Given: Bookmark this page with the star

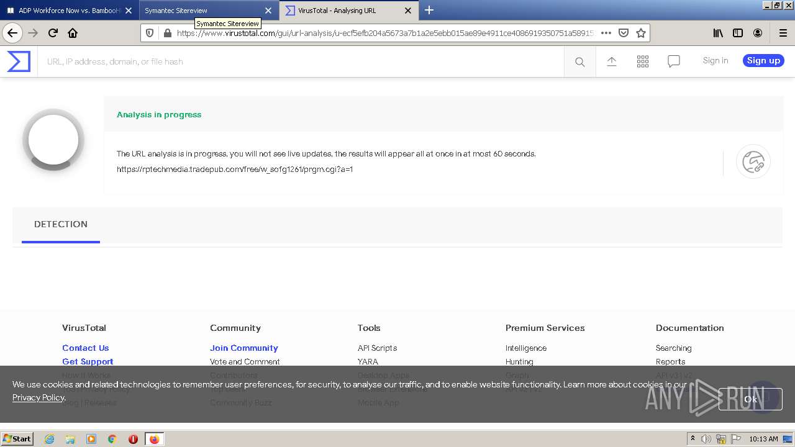Looking at the screenshot, I should [x=641, y=33].
